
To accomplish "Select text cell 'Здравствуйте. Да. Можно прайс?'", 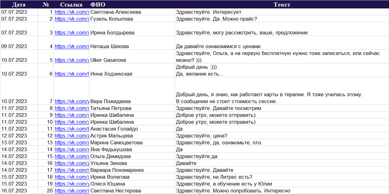I will click(282, 19).
